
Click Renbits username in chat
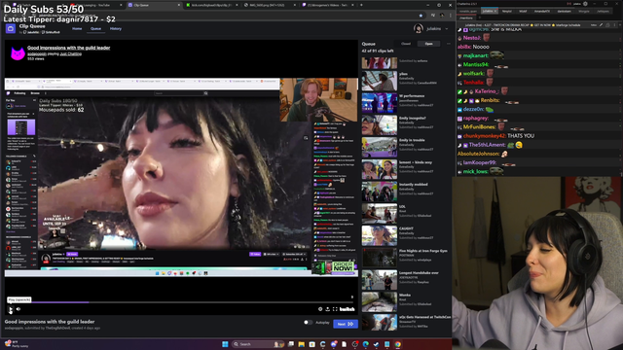[x=490, y=100]
